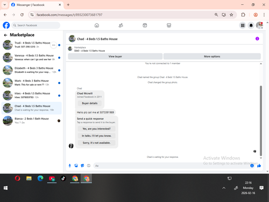Bookmark this page with the star icon
The width and height of the screenshot is (269, 202).
(231, 15)
